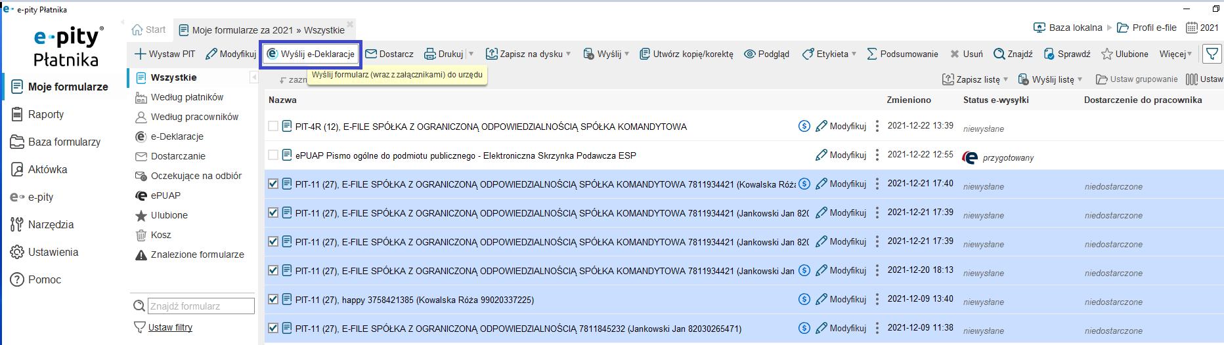The image size is (1224, 345).
Task: Check the ePUAP Pismo ogólne checkbox
Action: point(273,155)
